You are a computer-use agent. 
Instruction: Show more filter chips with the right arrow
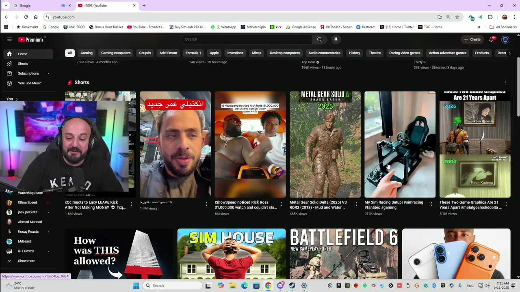pyautogui.click(x=509, y=53)
